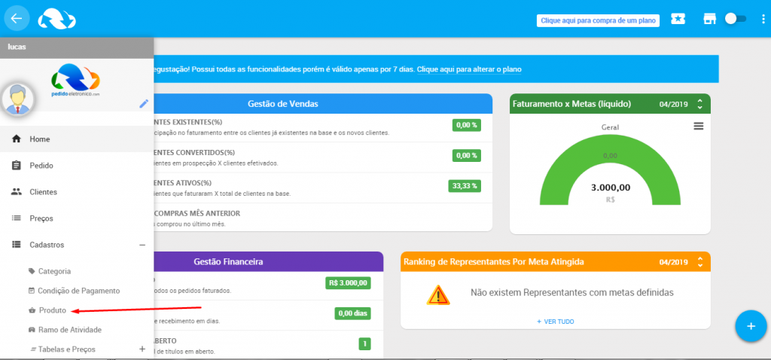Open Pedido in the sidebar menu
Viewport: 771px width, 360px height.
77,166
